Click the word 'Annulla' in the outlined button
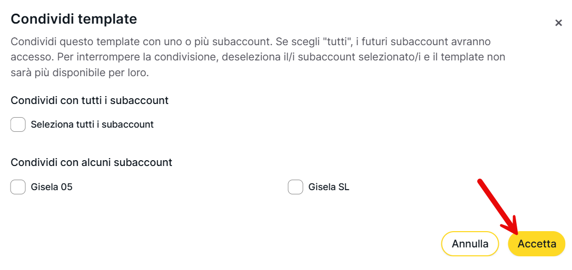Screen dimensions: 572x270 [x=470, y=244]
